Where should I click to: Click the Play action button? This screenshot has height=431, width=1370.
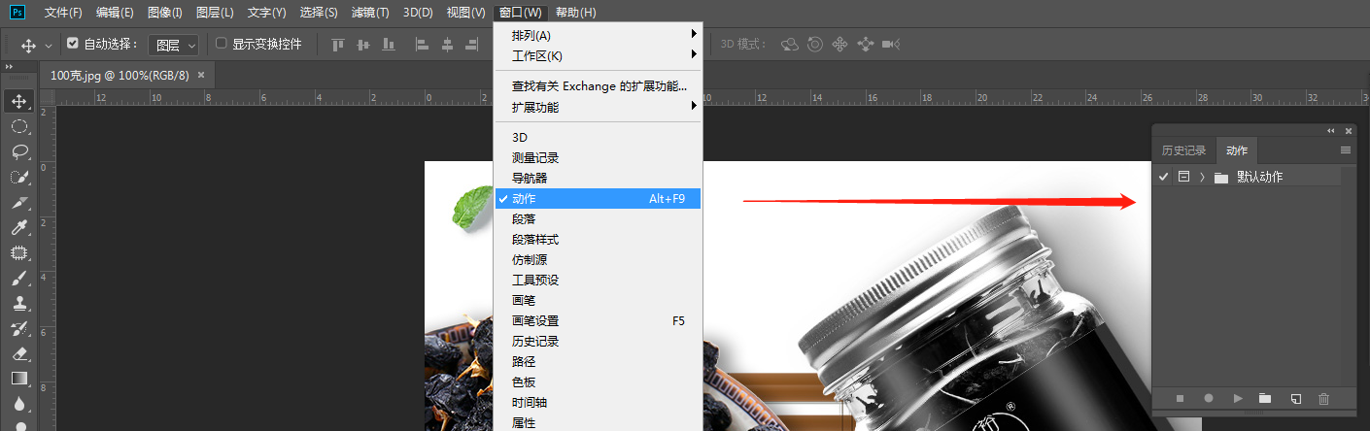click(1238, 398)
